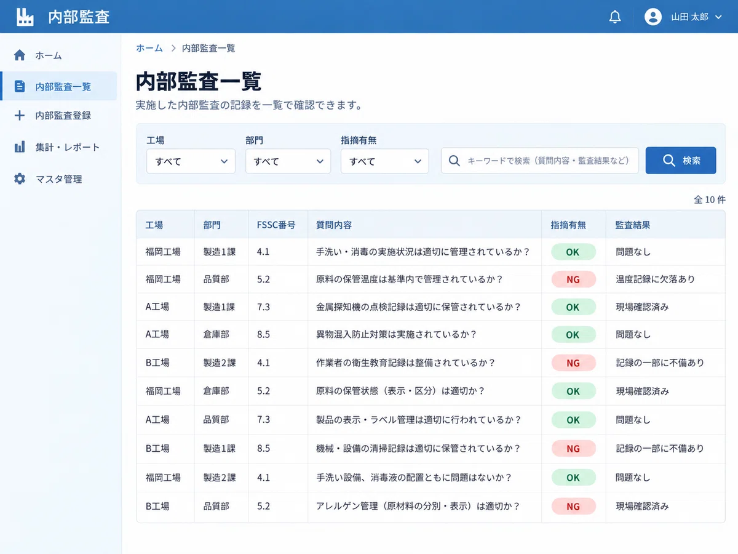The height and width of the screenshot is (554, 738).
Task: Click the 工場 column header
Action: (154, 225)
